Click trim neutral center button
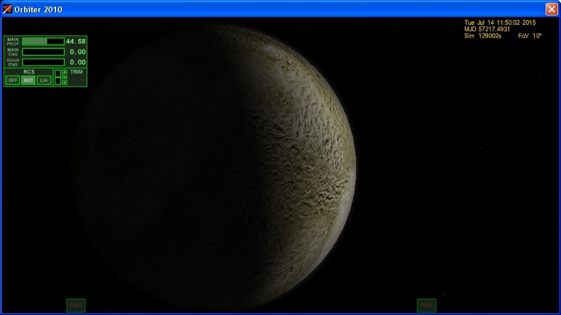Viewport: 561px width, 315px height. point(64,77)
